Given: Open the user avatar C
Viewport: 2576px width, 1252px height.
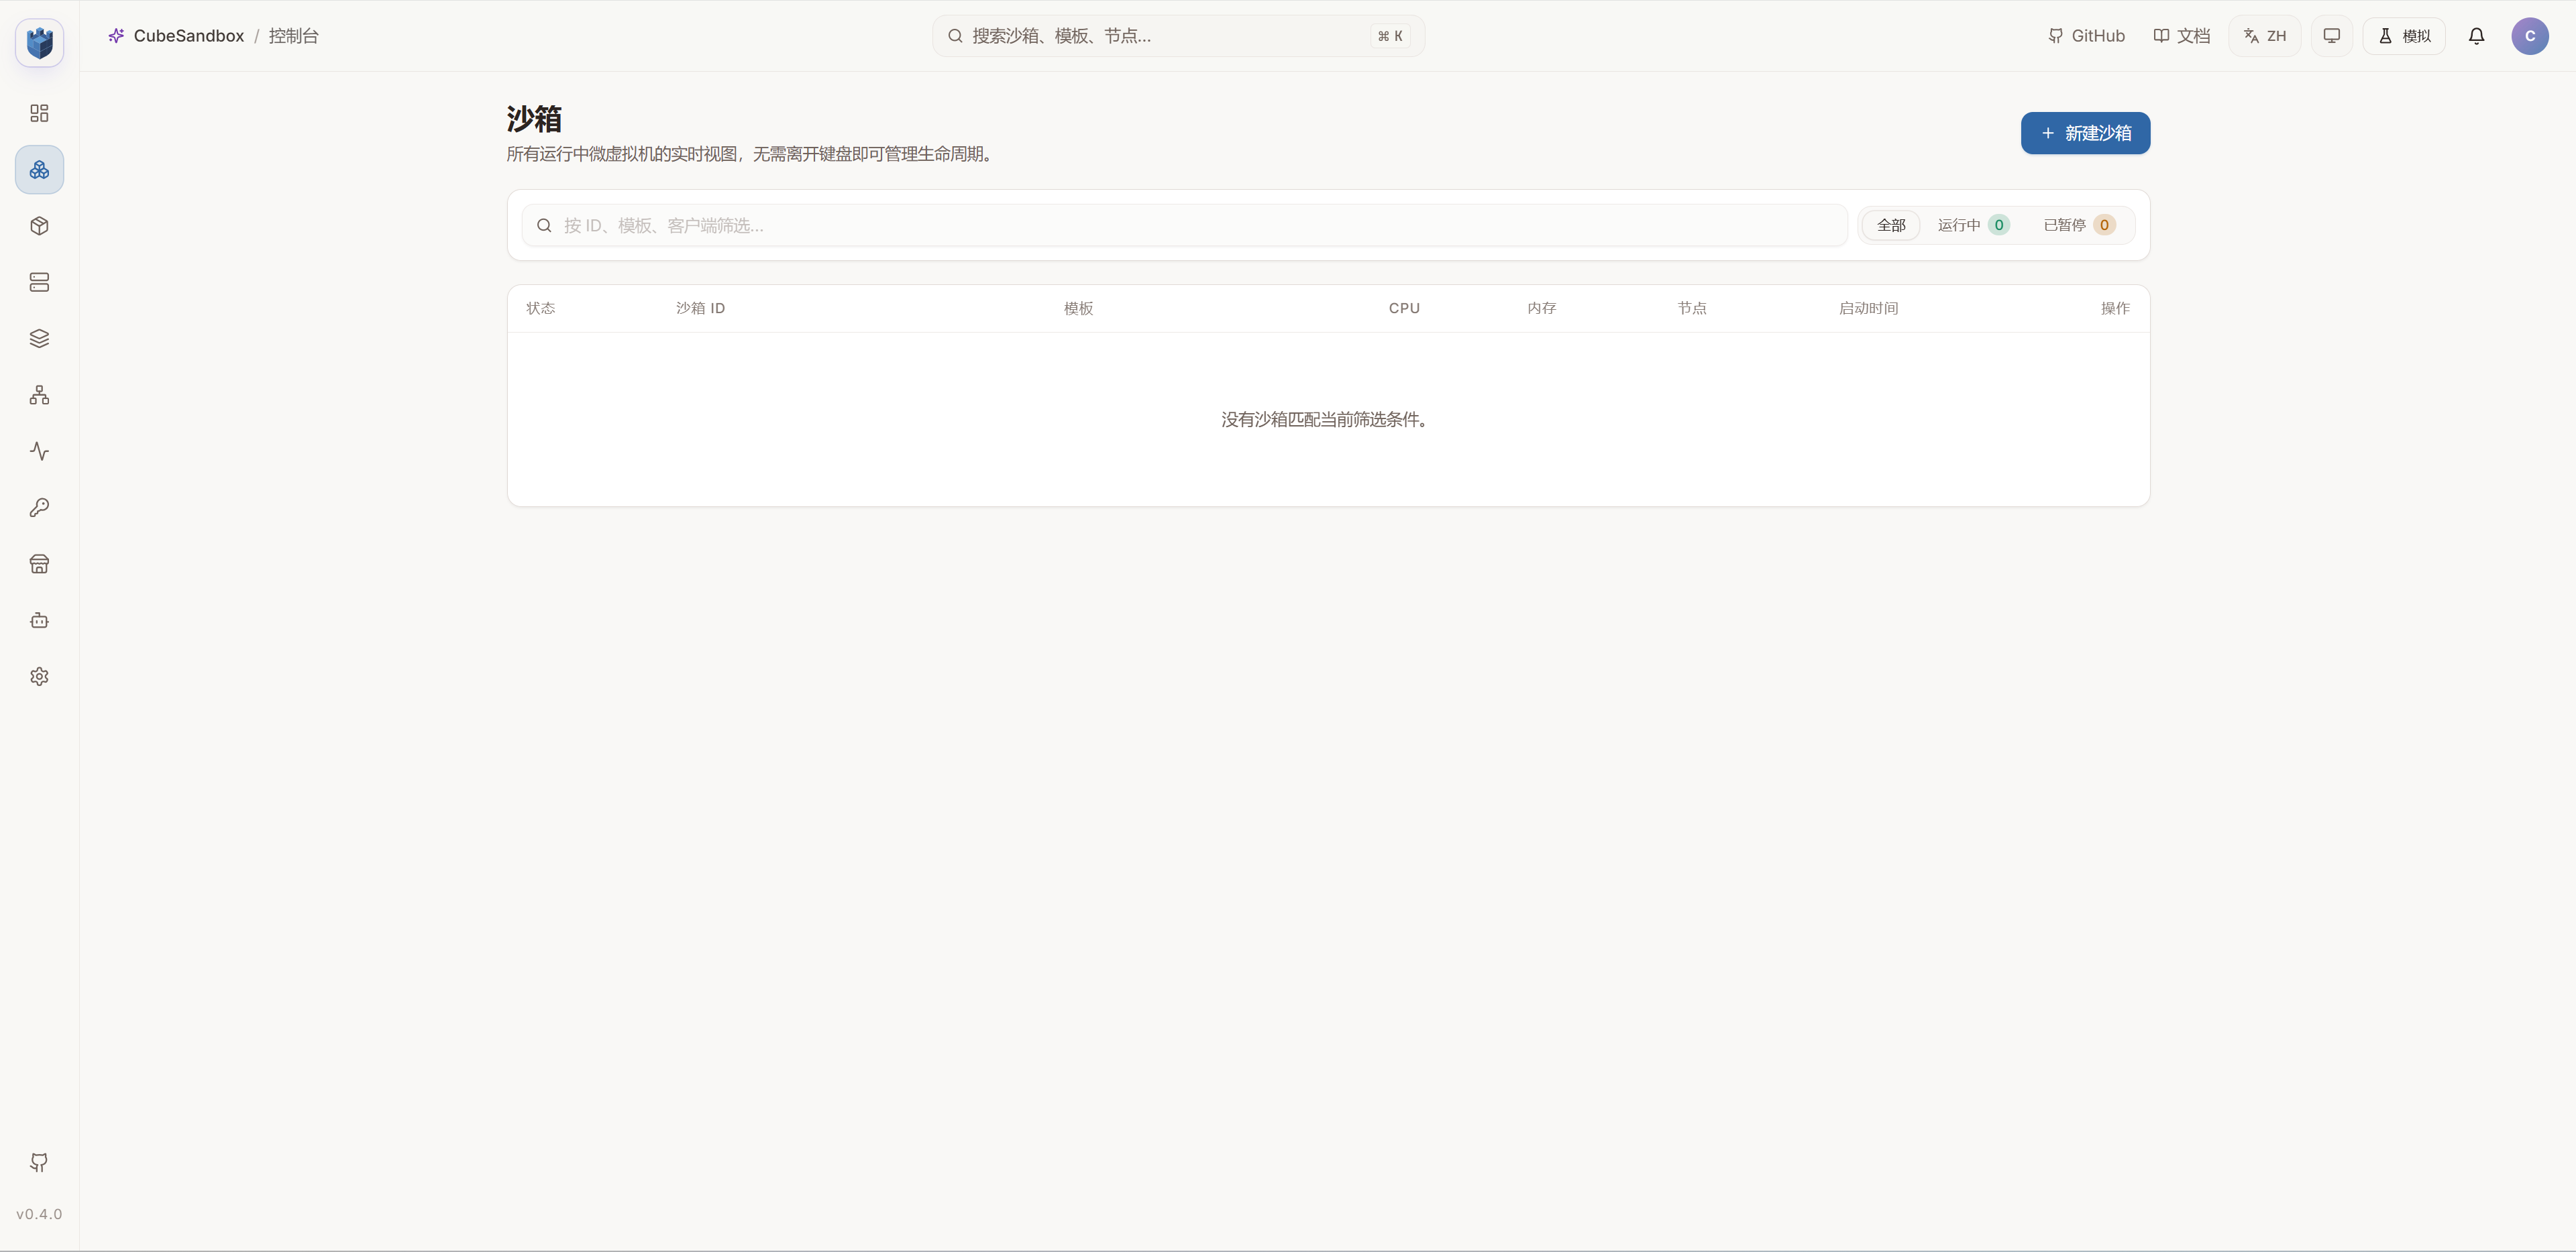Looking at the screenshot, I should tap(2530, 36).
